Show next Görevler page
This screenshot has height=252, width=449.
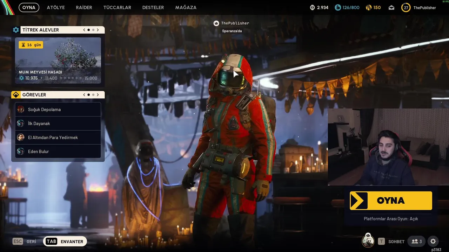pyautogui.click(x=98, y=95)
